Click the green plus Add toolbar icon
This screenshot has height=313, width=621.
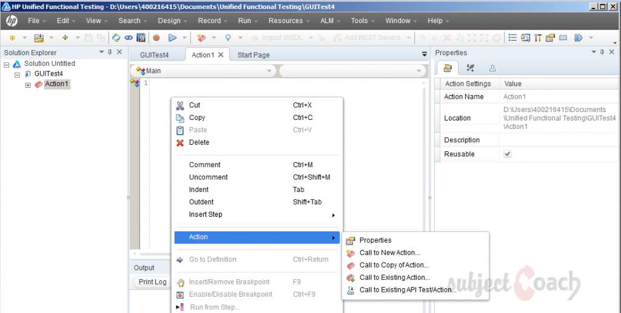(65, 38)
